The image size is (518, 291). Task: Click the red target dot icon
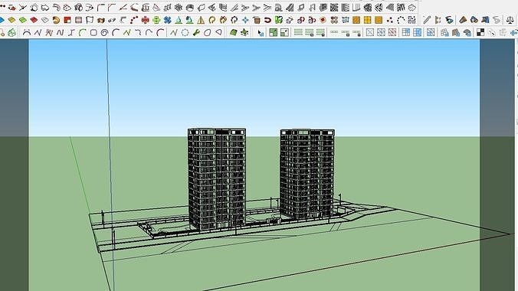(323, 20)
